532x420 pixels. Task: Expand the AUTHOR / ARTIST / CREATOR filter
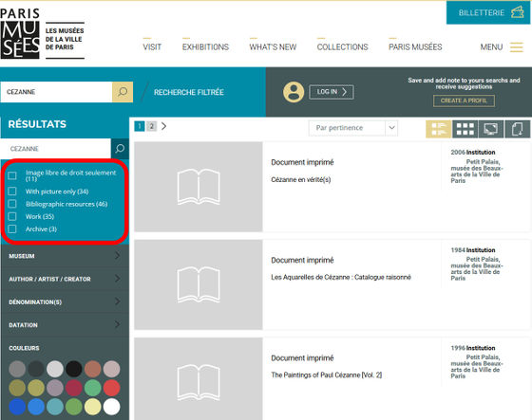tap(65, 279)
